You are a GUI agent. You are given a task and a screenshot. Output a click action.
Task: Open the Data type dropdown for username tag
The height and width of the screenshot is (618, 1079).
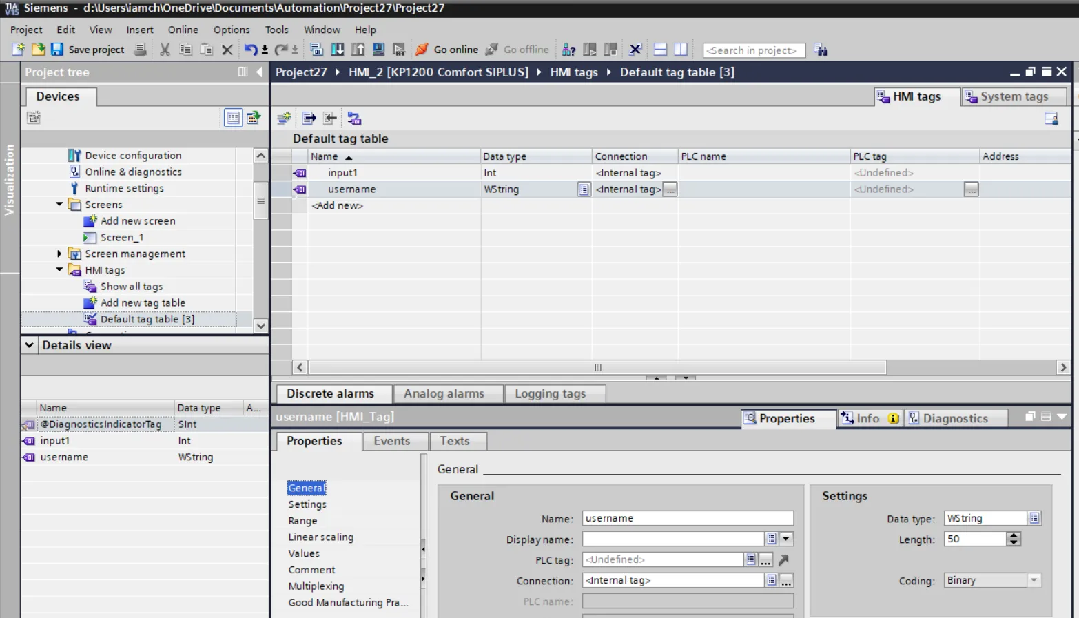(584, 189)
